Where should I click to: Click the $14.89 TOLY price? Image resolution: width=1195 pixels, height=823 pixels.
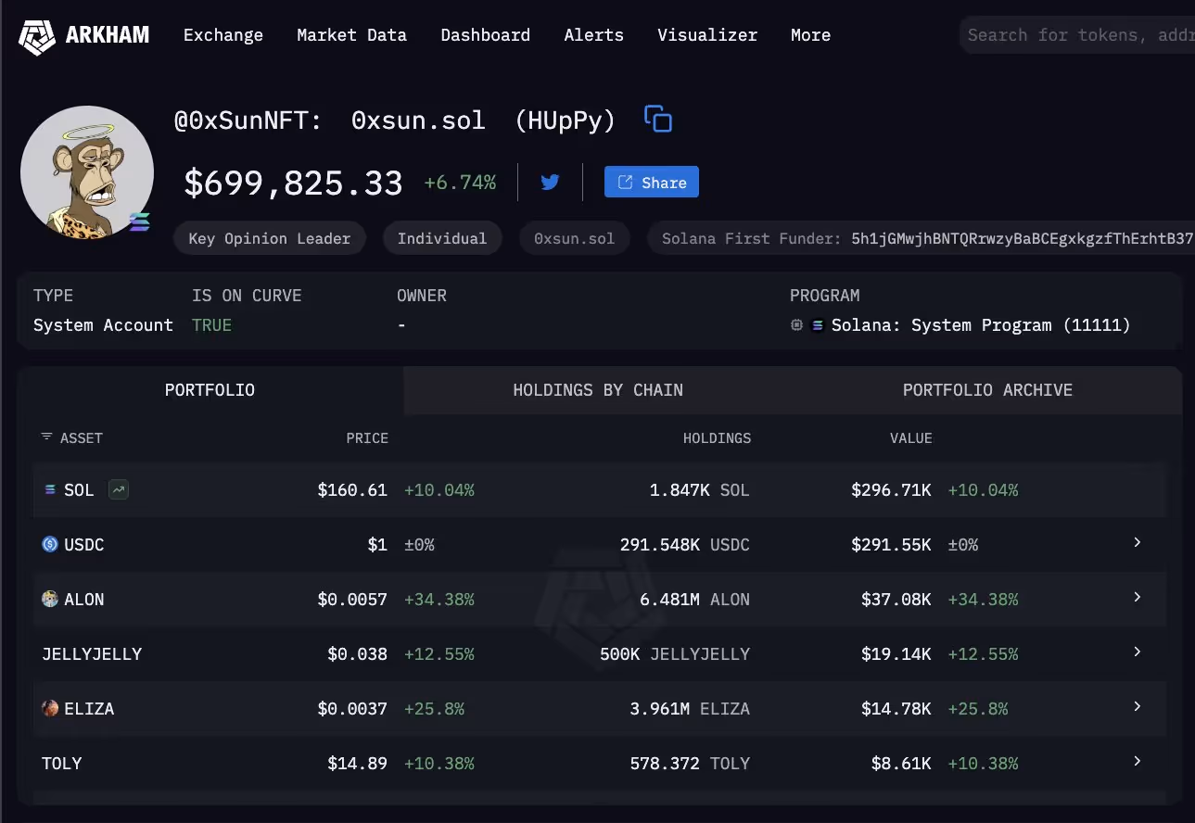point(357,764)
